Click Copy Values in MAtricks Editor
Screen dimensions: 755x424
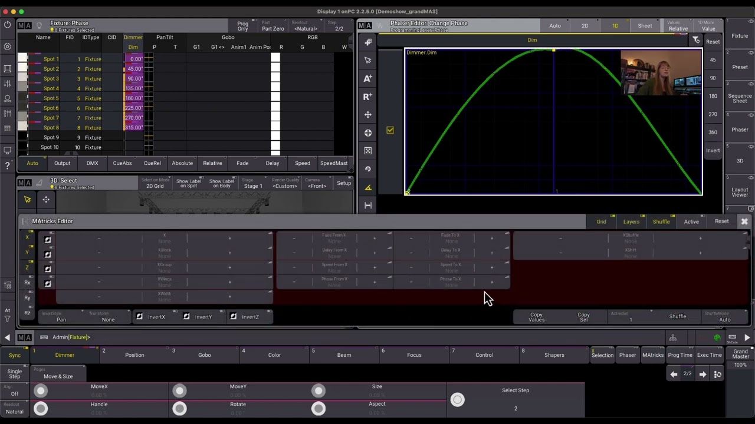click(536, 317)
